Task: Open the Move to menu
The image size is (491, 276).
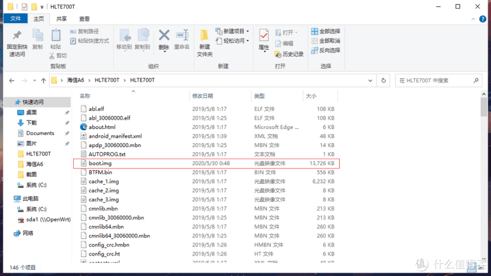Action: tap(124, 40)
